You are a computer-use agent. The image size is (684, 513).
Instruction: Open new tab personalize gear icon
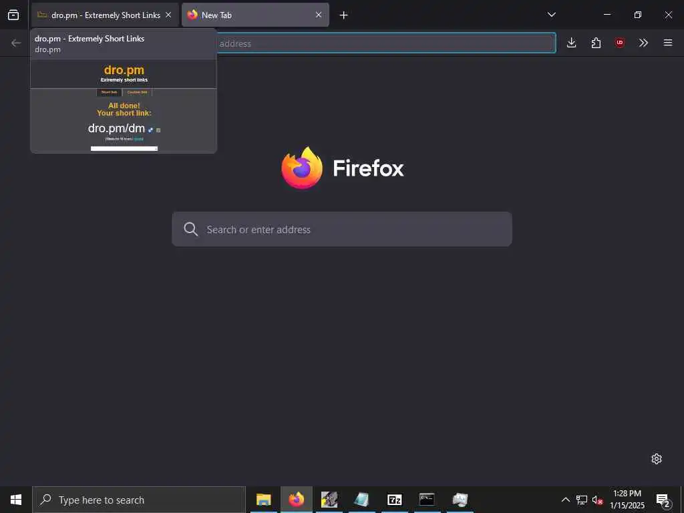click(x=657, y=459)
